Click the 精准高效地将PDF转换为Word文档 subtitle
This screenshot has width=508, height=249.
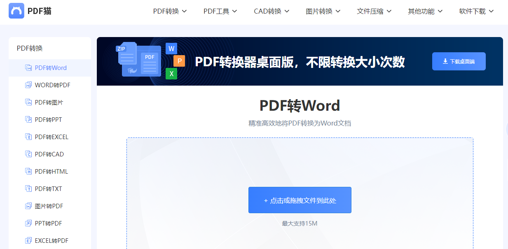(x=300, y=123)
